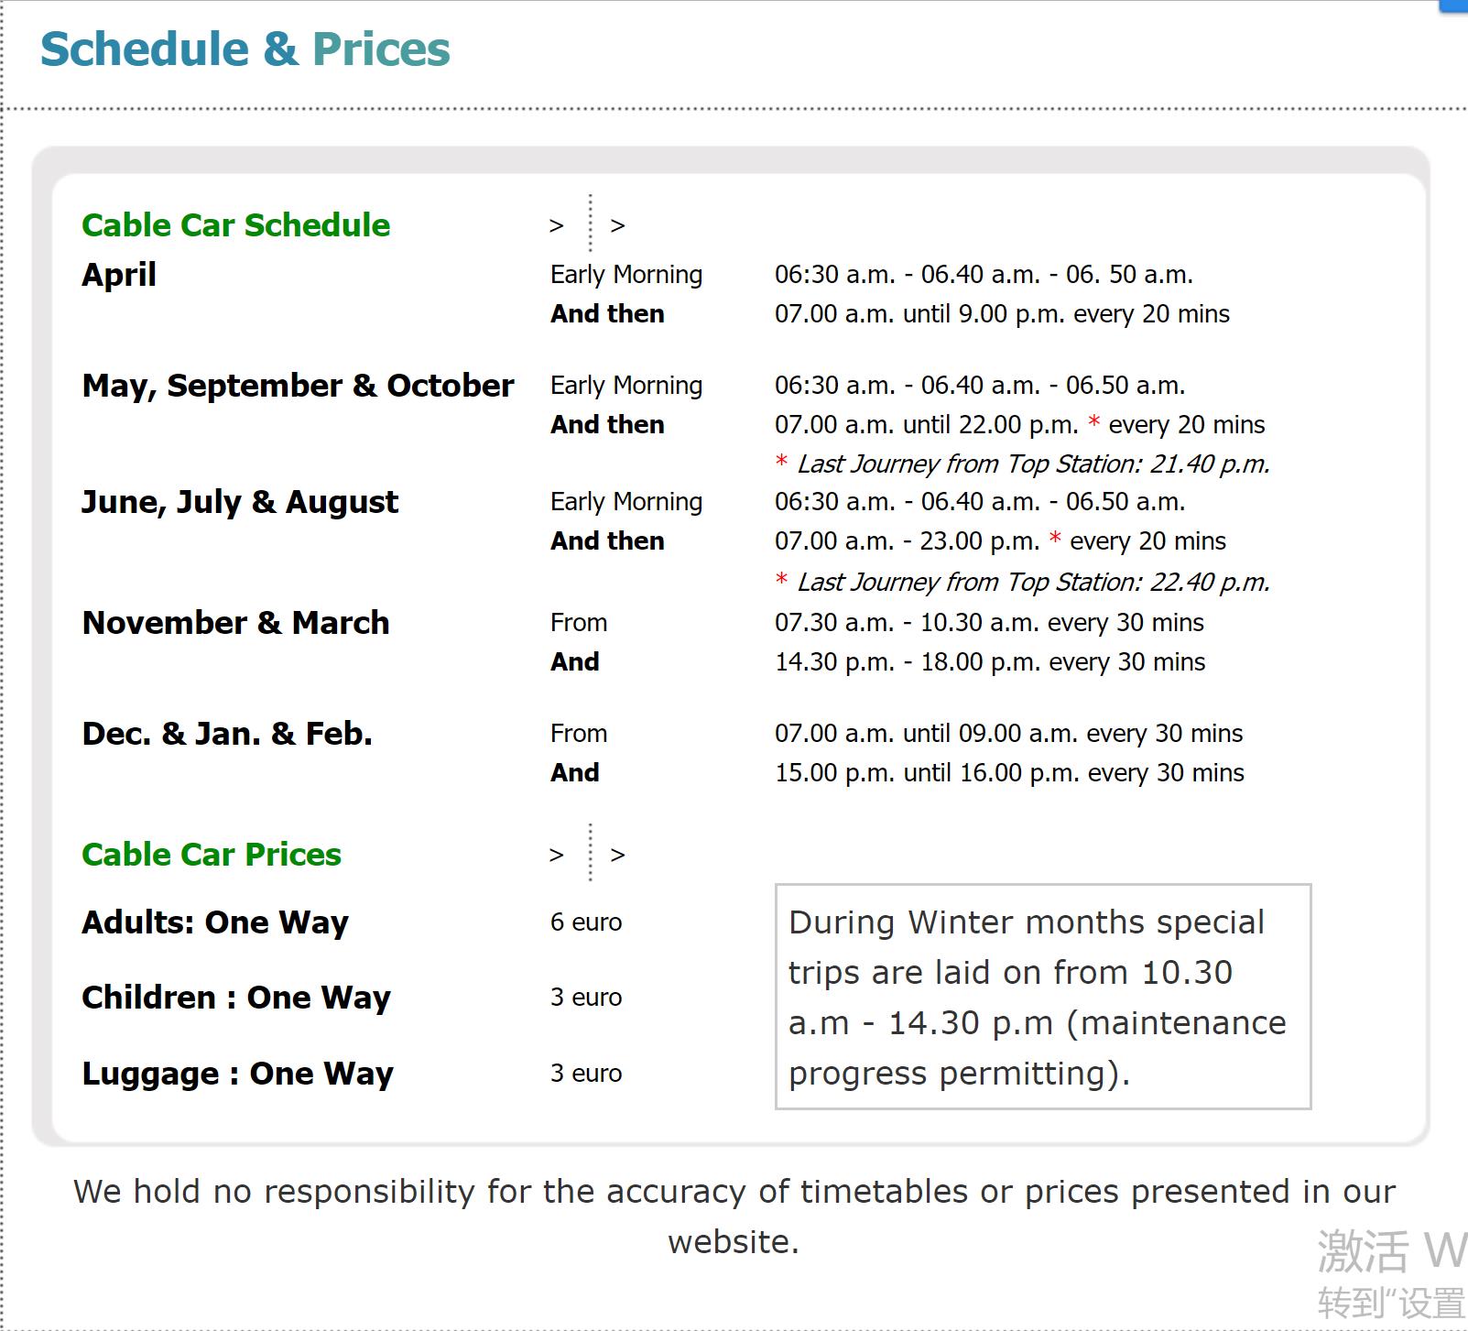Click the Children : One Way label
The image size is (1468, 1331).
click(x=236, y=998)
